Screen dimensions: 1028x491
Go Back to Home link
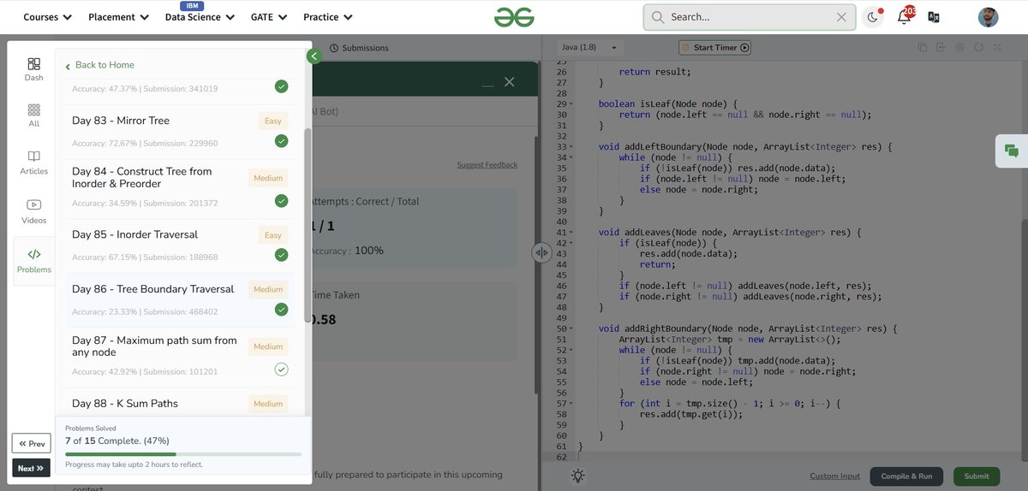99,65
